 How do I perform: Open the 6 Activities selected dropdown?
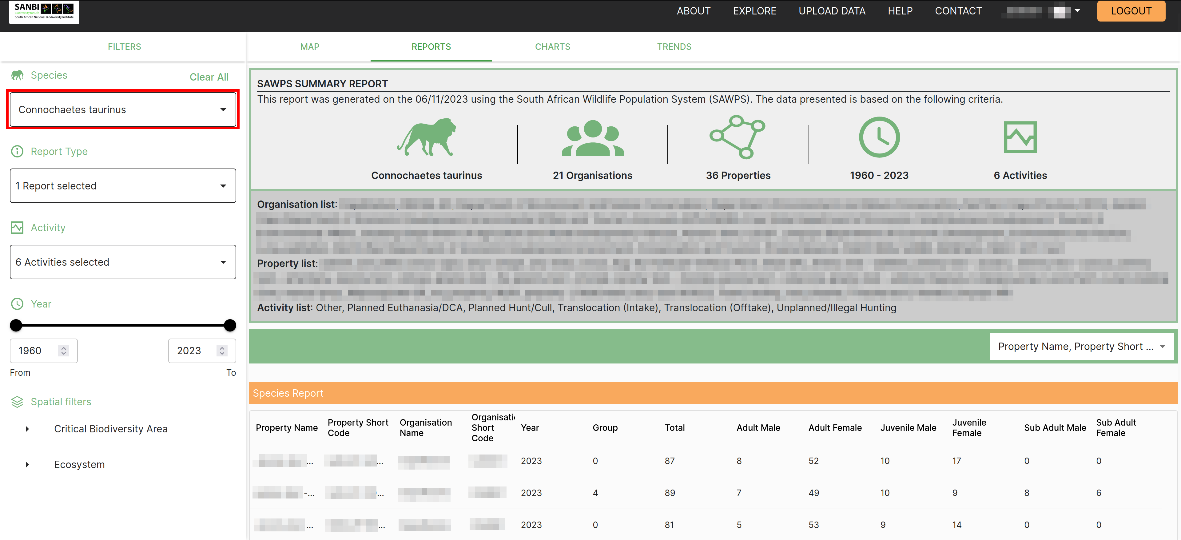pos(123,262)
